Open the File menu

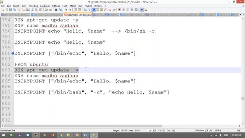coord(3,6)
